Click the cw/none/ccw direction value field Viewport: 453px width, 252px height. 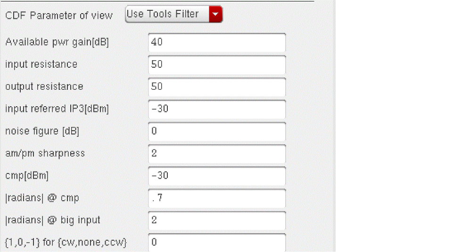tap(216, 242)
